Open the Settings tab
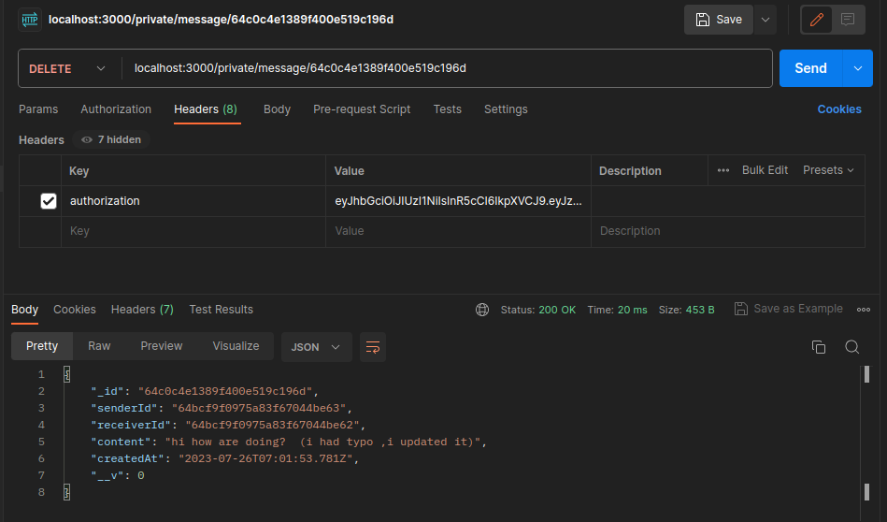 [x=506, y=109]
